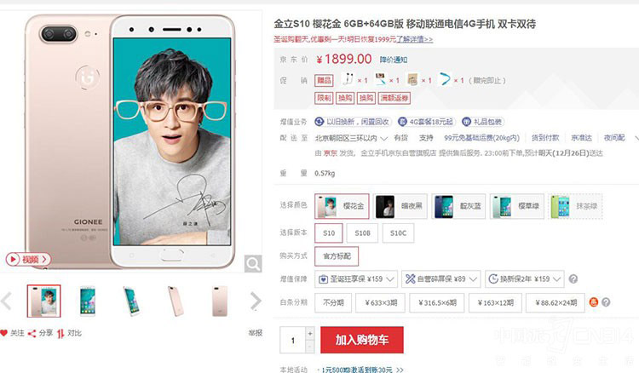
Task: Show next thumbnails with right arrow
Action: [256, 301]
